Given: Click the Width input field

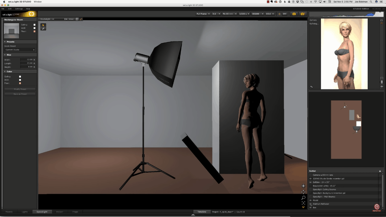Looking at the screenshot, I should 27,60.
